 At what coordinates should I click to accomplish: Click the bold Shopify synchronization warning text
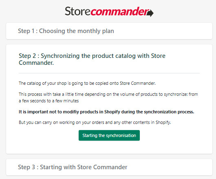click(106, 112)
